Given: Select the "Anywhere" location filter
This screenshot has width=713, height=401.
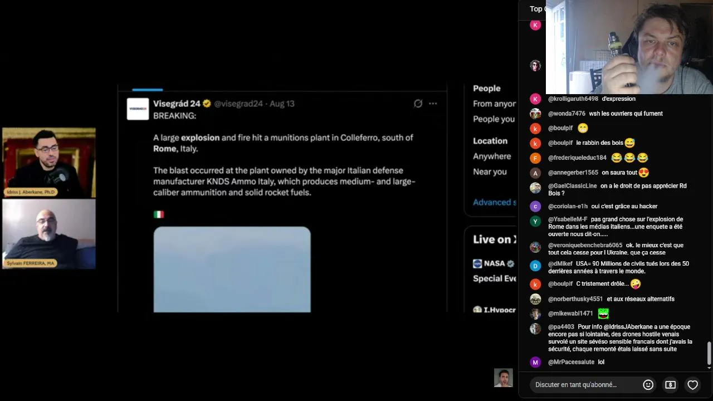Looking at the screenshot, I should [492, 157].
